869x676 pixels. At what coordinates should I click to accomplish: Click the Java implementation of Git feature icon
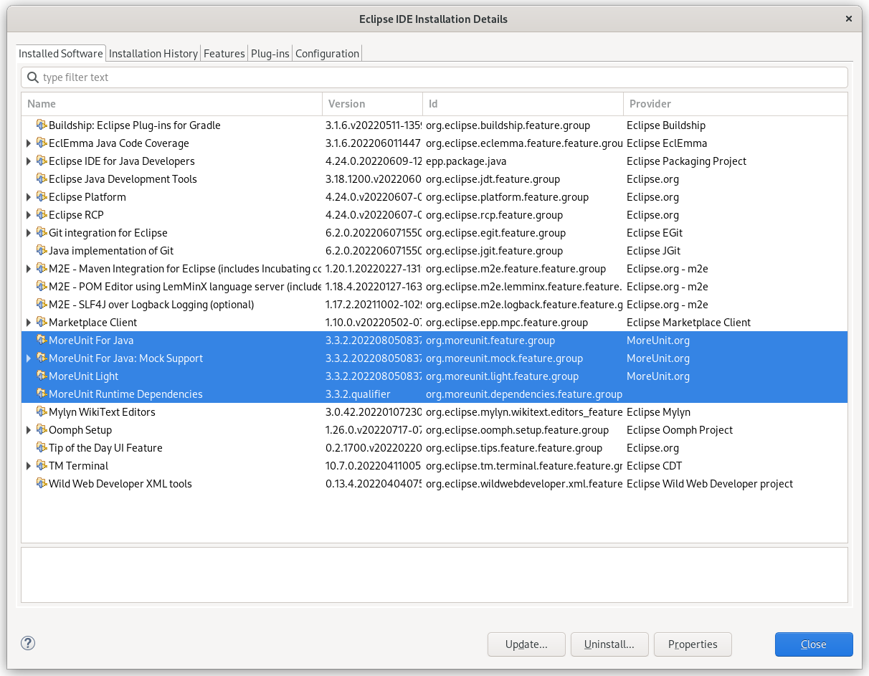tap(41, 250)
